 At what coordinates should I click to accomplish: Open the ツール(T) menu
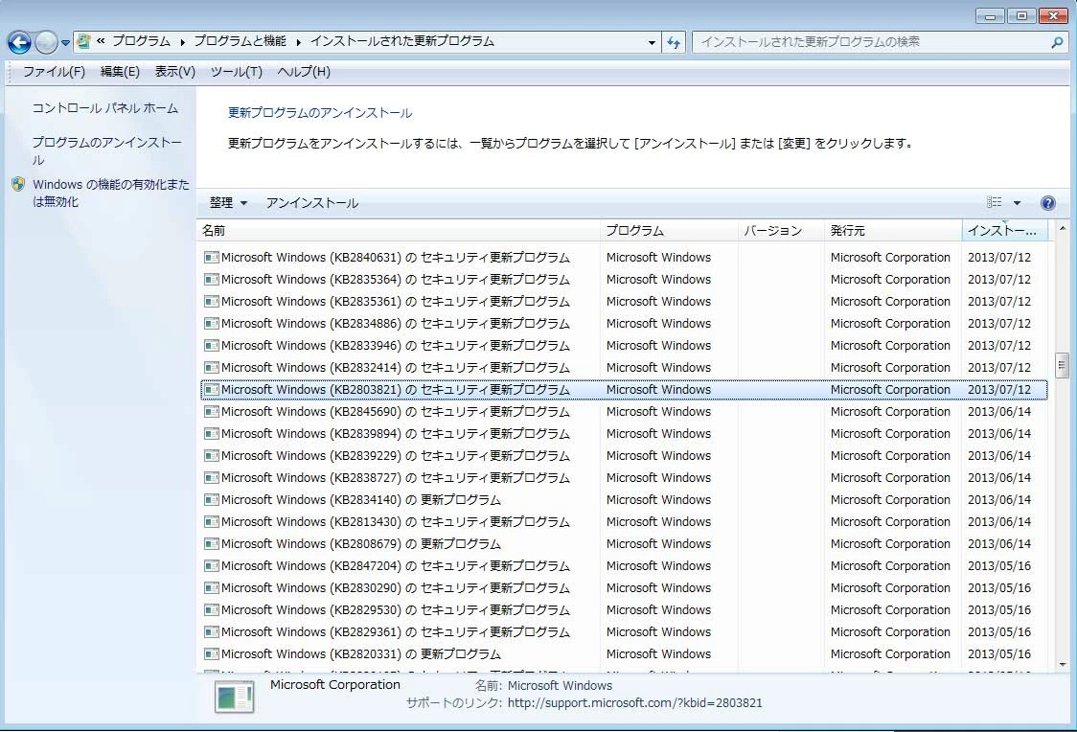[237, 72]
